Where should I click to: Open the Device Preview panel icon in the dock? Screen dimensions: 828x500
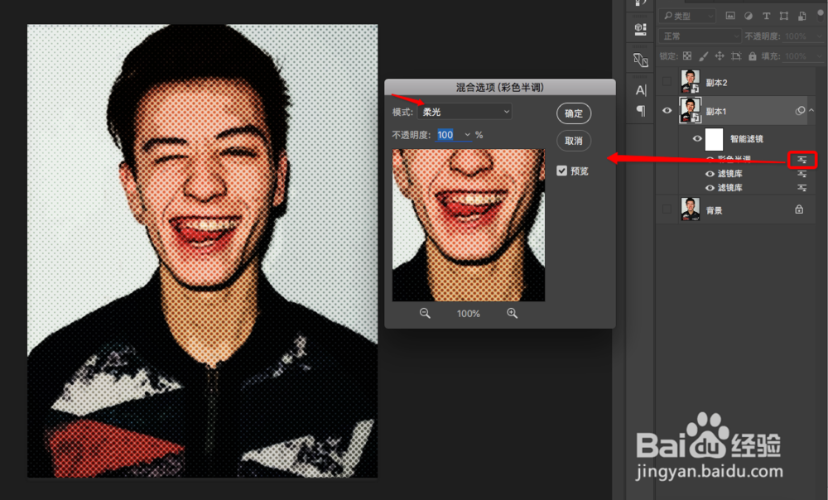pyautogui.click(x=641, y=60)
